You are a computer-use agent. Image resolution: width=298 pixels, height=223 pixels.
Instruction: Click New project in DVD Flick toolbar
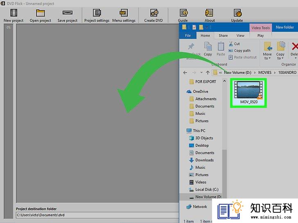(x=14, y=16)
